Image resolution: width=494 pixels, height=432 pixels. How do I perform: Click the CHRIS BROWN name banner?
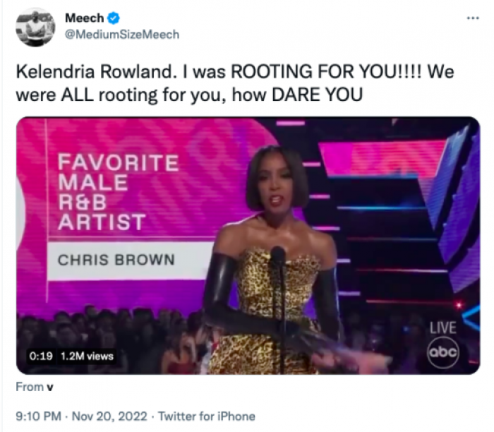[116, 260]
